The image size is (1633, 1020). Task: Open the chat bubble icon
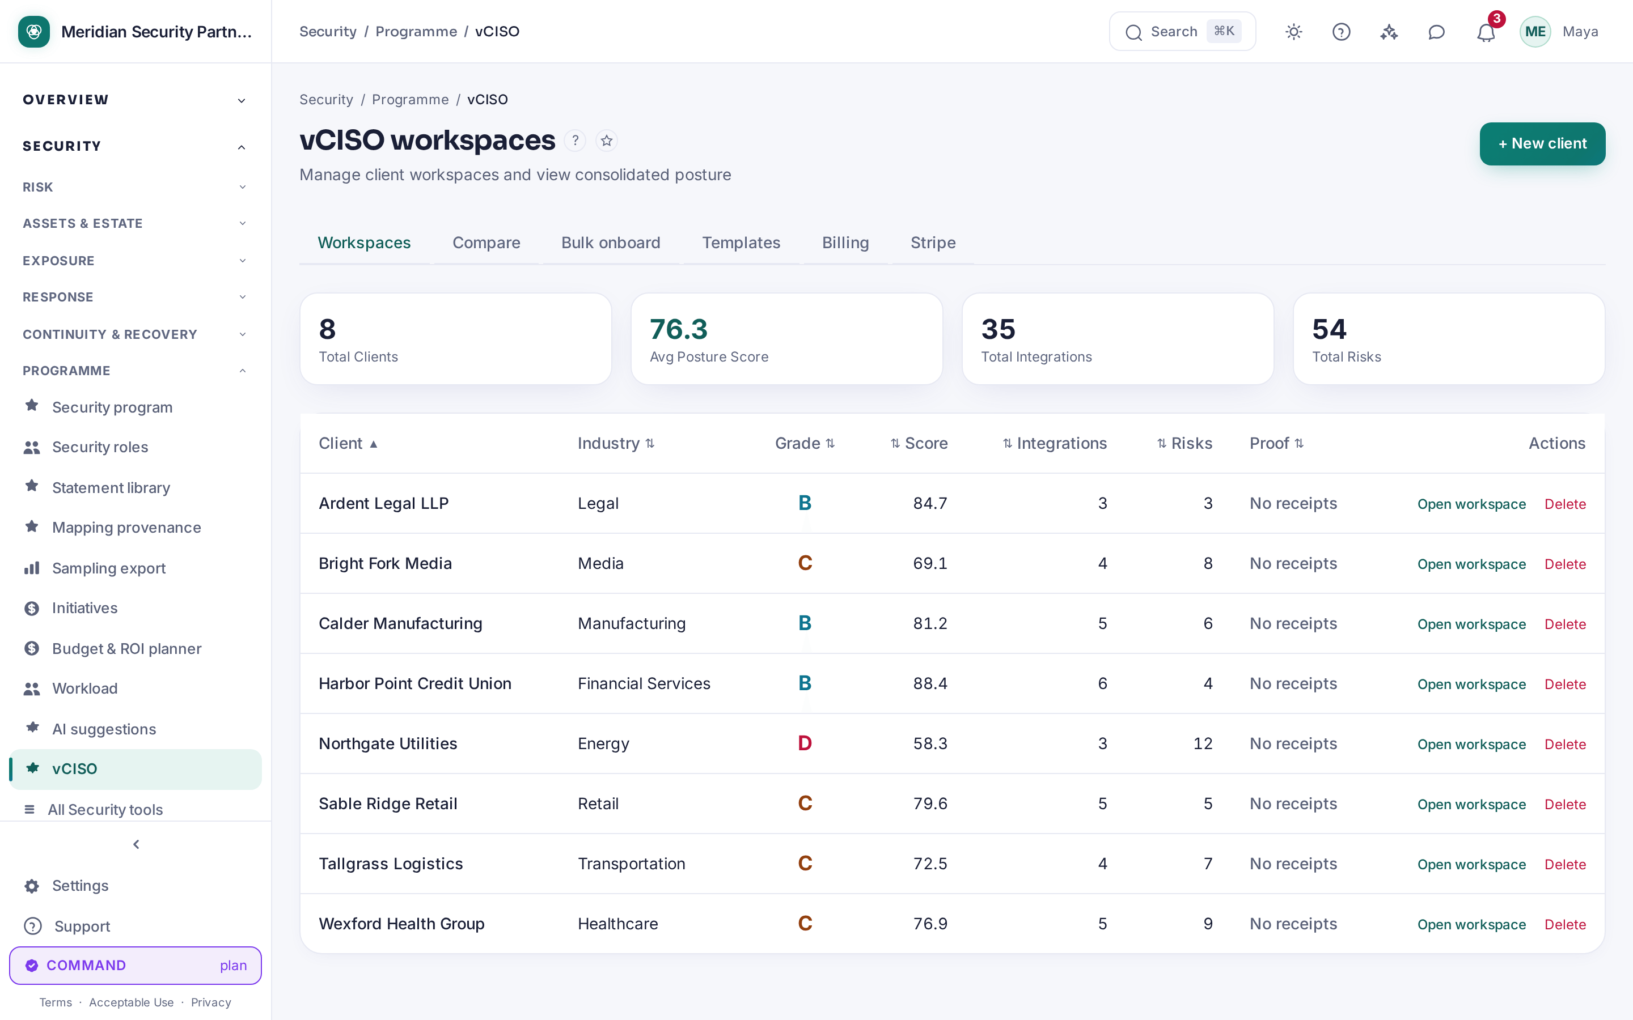(x=1437, y=32)
